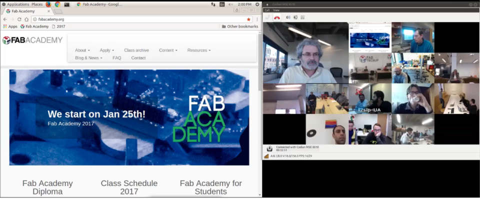Go back in Chrome browser
The height and width of the screenshot is (199, 480).
[5, 19]
